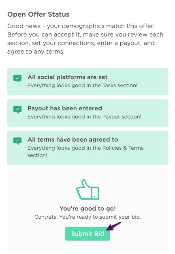This screenshot has height=254, width=175.
Task: Click the Submit Bid button
Action: pyautogui.click(x=87, y=234)
